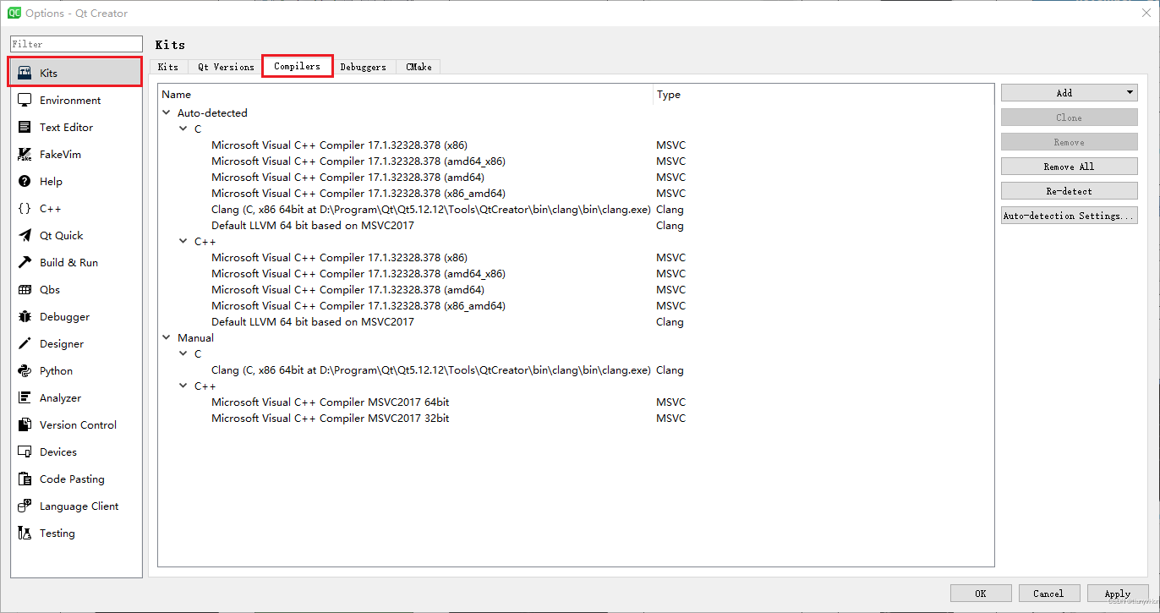Open Help settings question mark icon
The width and height of the screenshot is (1160, 613).
point(25,182)
